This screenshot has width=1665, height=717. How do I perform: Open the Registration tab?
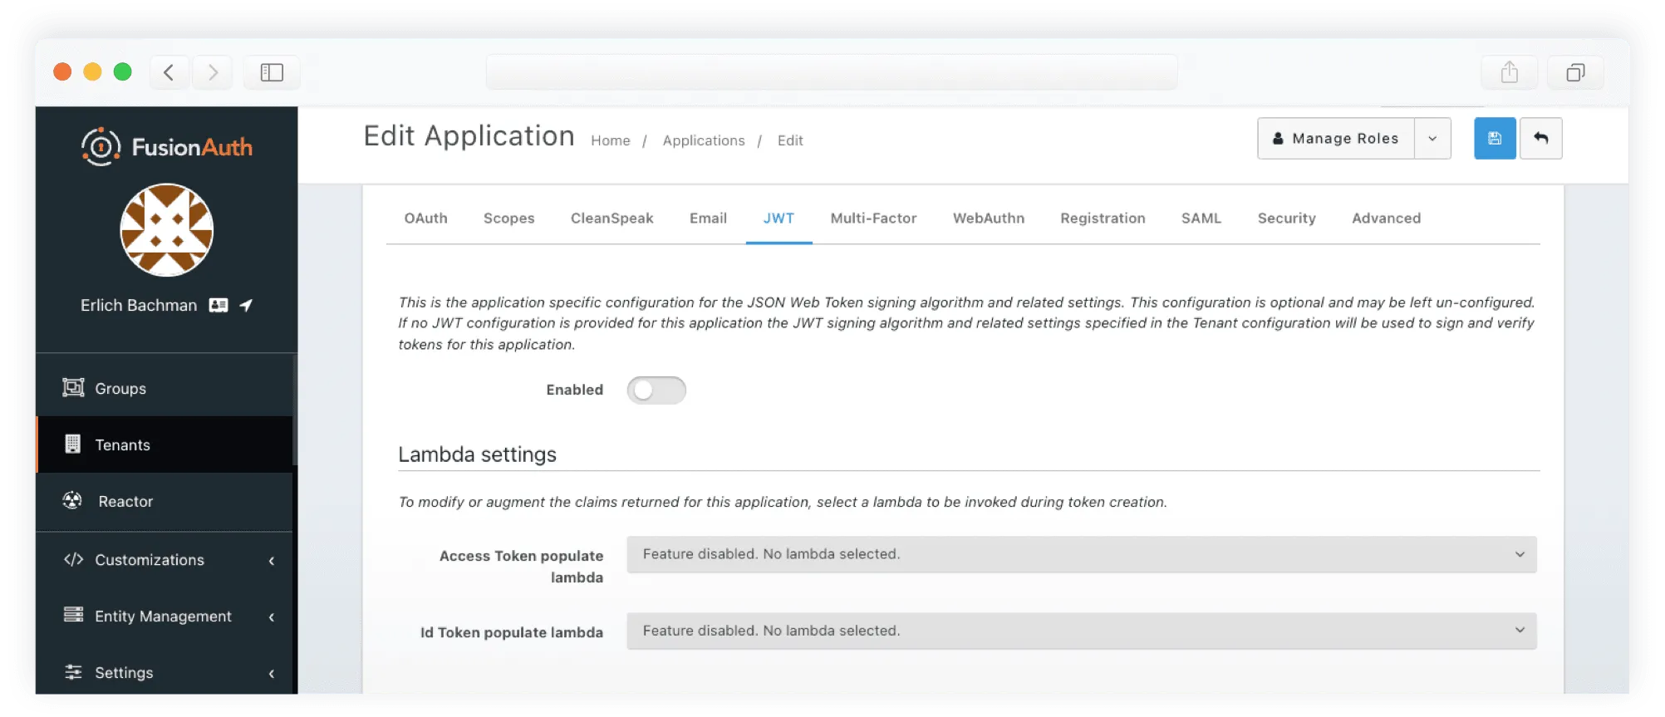[1103, 219]
